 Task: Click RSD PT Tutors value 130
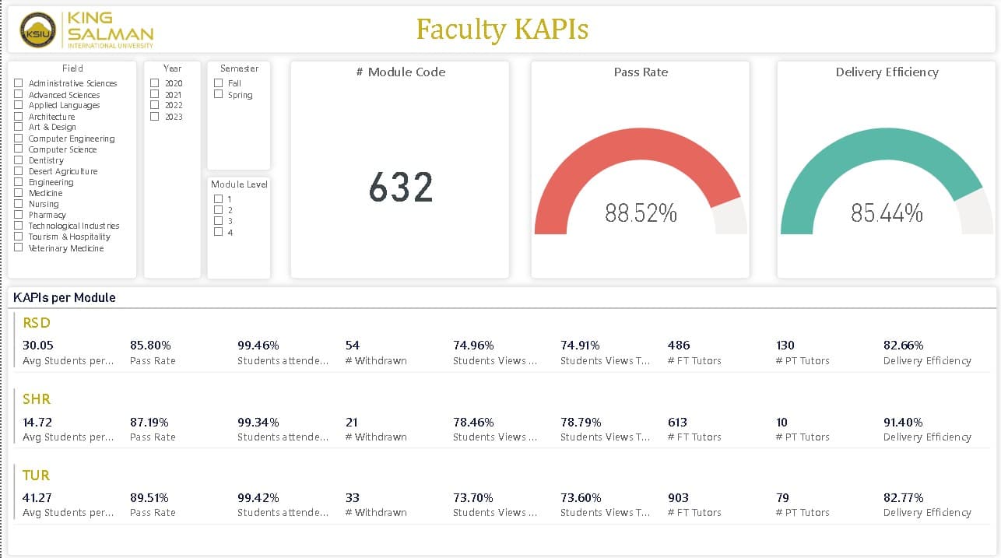(x=786, y=345)
